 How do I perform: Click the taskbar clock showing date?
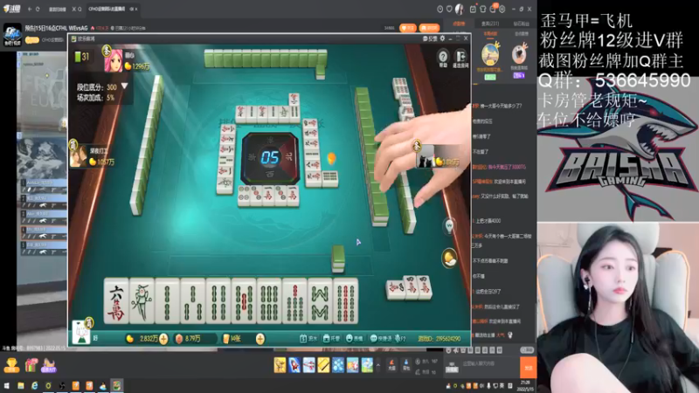point(525,386)
